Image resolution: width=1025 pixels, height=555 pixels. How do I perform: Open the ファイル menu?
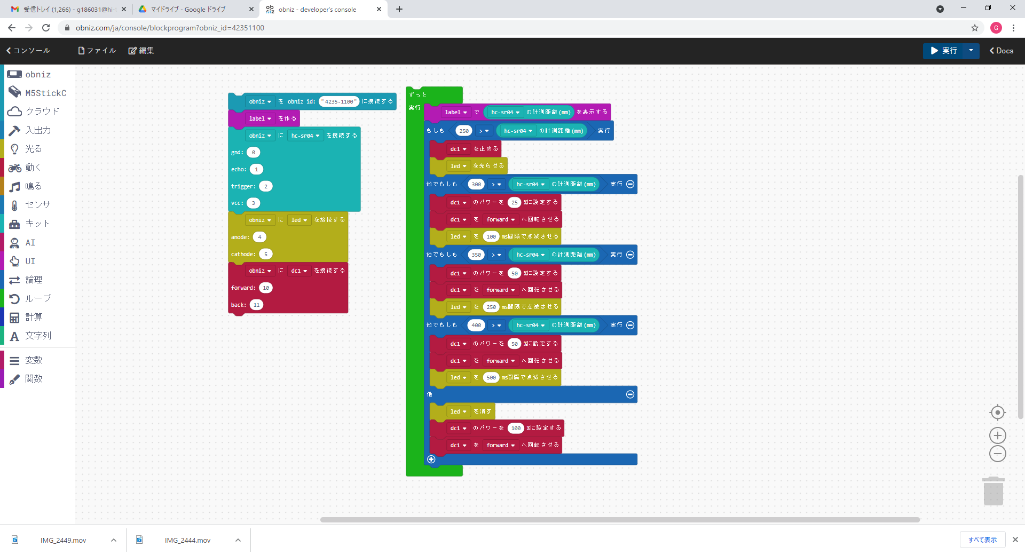pos(97,51)
